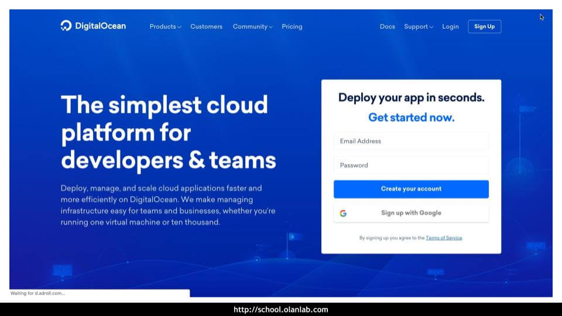
Task: Go to the Customers page
Action: click(x=206, y=26)
